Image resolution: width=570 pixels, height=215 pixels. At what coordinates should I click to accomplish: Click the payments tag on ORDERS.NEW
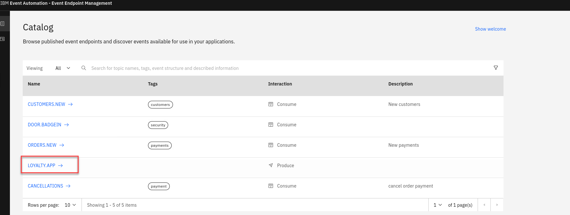coord(160,145)
